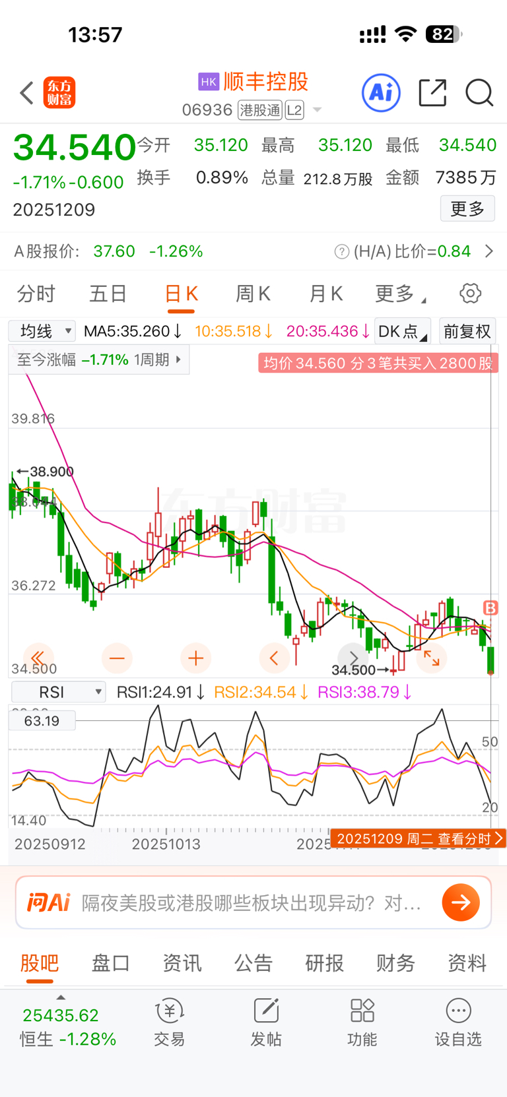Switch to 五日 chart tab
The width and height of the screenshot is (507, 1097).
point(108,294)
